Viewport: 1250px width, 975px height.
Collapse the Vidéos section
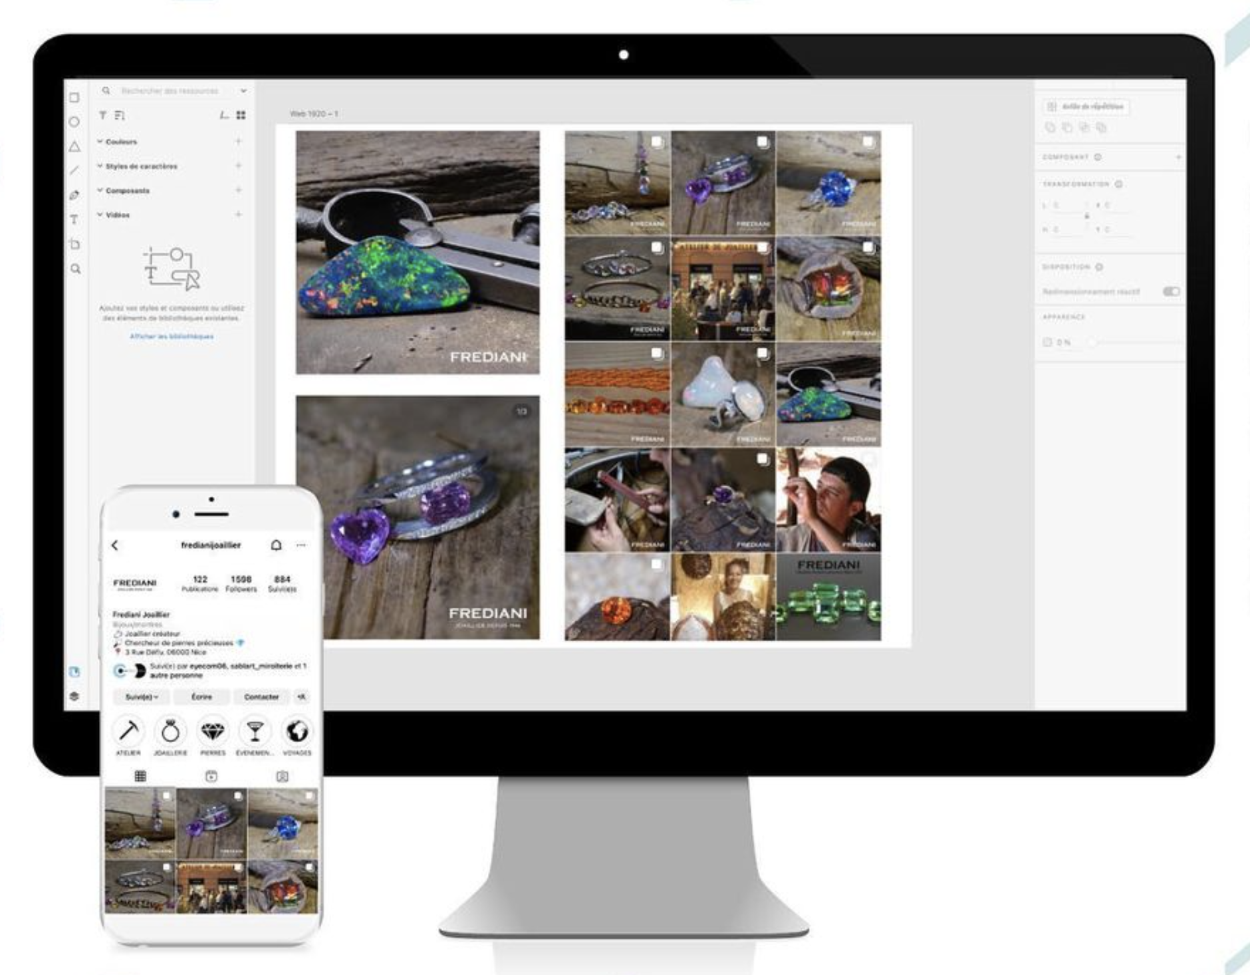tap(100, 215)
